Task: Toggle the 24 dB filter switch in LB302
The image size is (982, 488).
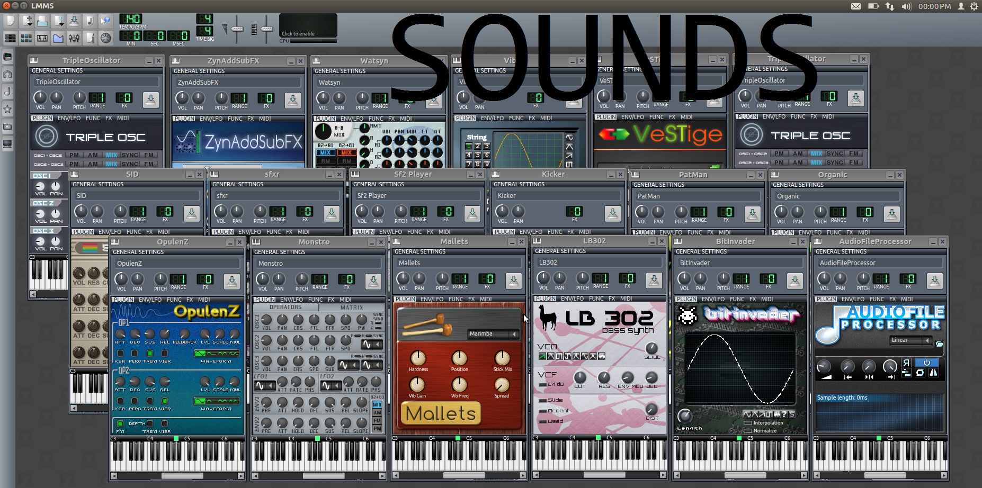Action: pos(542,385)
